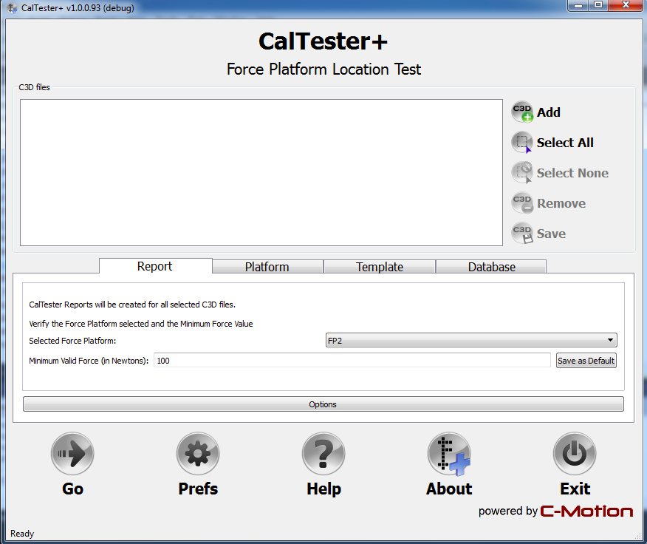Click the 'Minimum Valid Force (in Newtons):' label
Image resolution: width=647 pixels, height=544 pixels.
89,361
